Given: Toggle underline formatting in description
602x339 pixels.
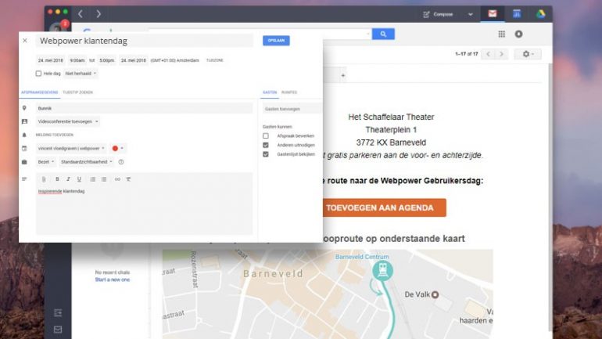Looking at the screenshot, I should click(x=79, y=179).
